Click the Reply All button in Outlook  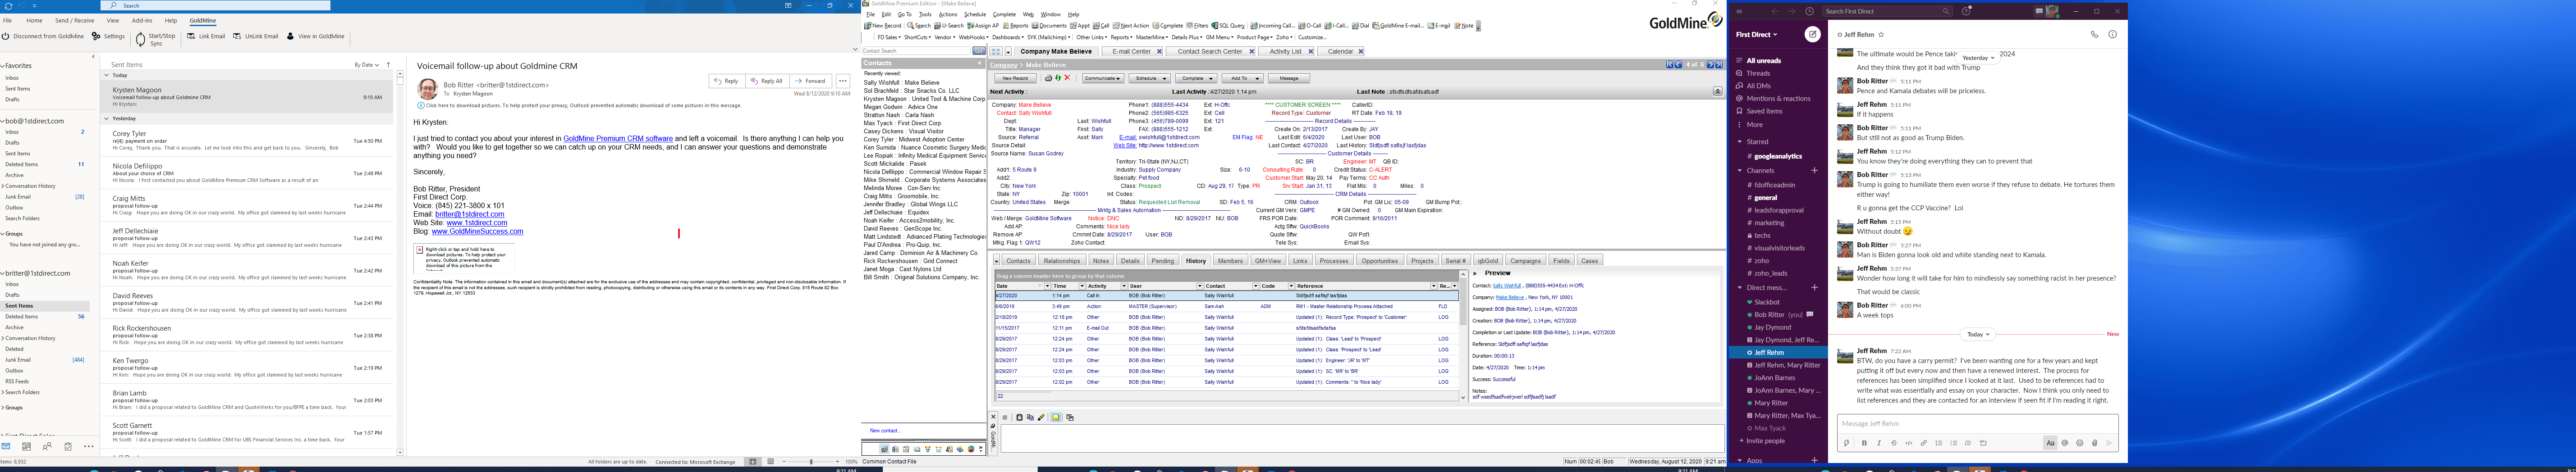(x=766, y=81)
